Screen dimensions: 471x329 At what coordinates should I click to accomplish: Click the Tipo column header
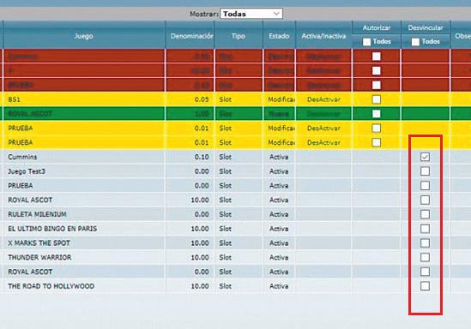pyautogui.click(x=239, y=36)
